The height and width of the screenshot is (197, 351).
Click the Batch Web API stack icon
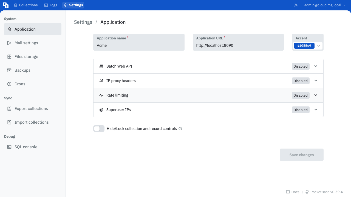click(101, 66)
